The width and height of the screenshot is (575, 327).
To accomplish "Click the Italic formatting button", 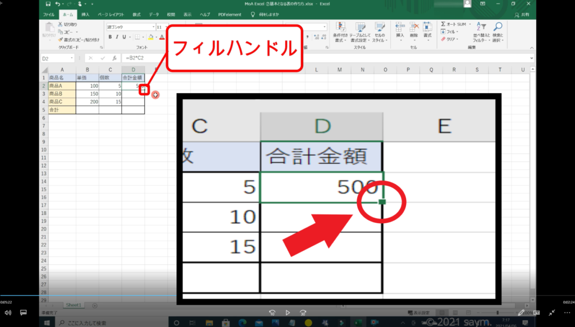I will [117, 37].
